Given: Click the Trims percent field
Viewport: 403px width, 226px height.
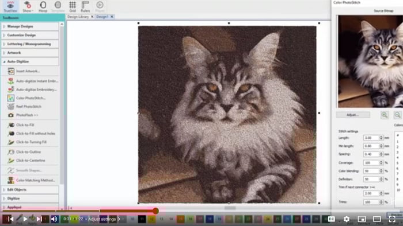Looking at the screenshot, I should click(x=371, y=202).
